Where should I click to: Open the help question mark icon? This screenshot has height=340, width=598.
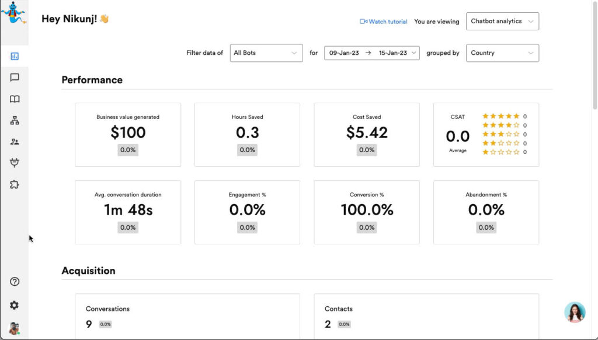15,282
